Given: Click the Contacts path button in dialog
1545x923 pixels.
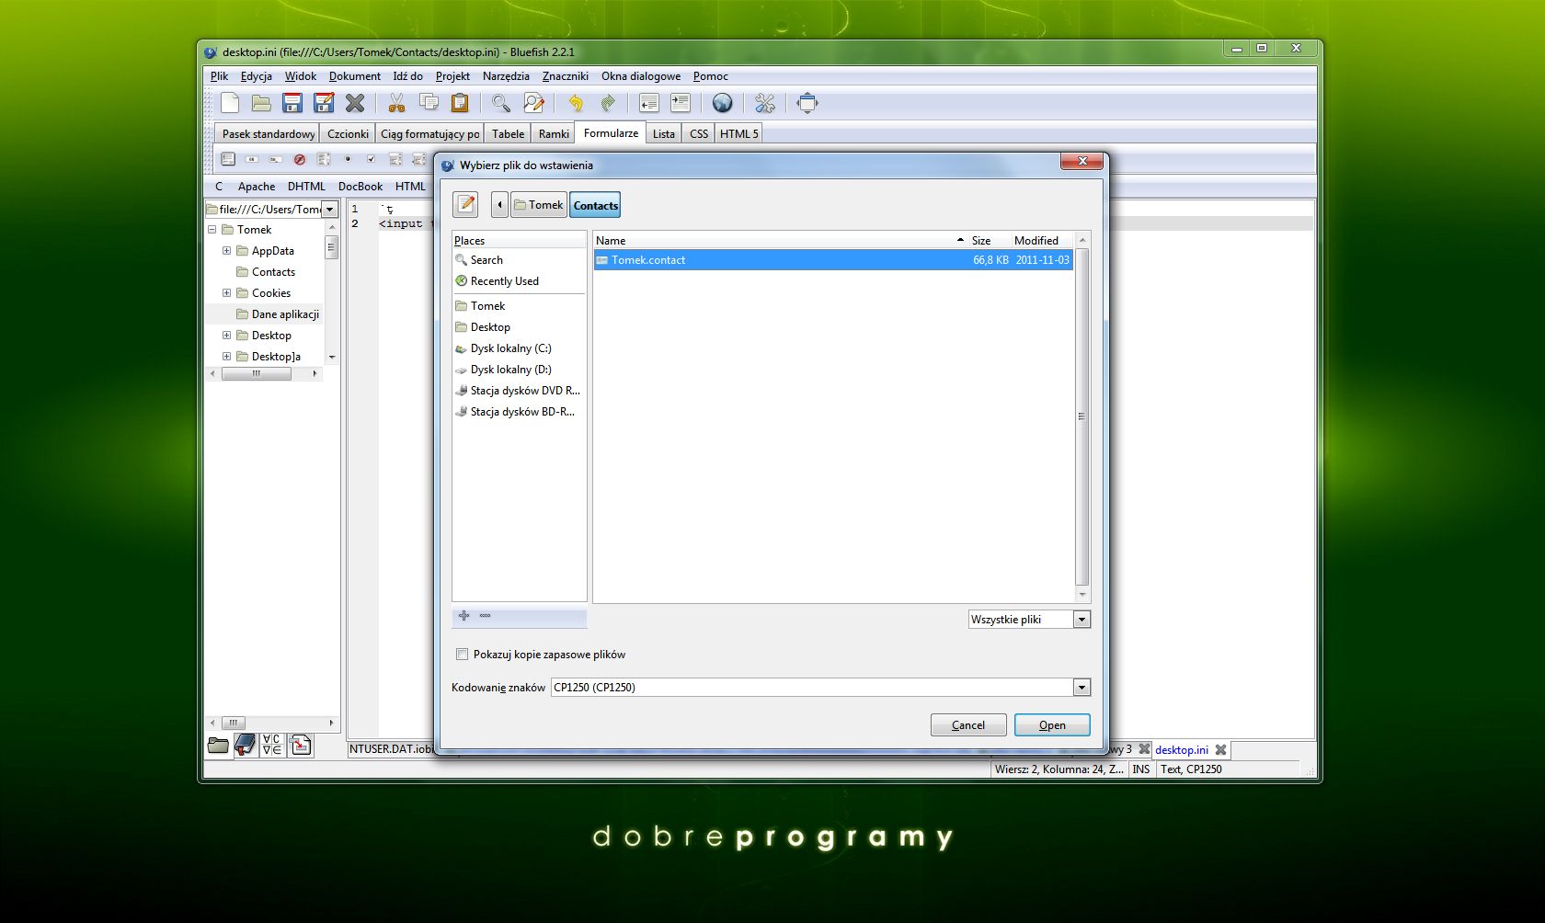Looking at the screenshot, I should pos(595,205).
